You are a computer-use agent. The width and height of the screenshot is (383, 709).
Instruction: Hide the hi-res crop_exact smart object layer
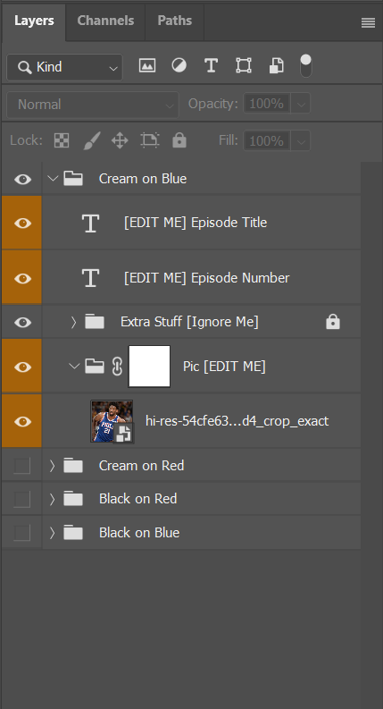click(x=22, y=421)
